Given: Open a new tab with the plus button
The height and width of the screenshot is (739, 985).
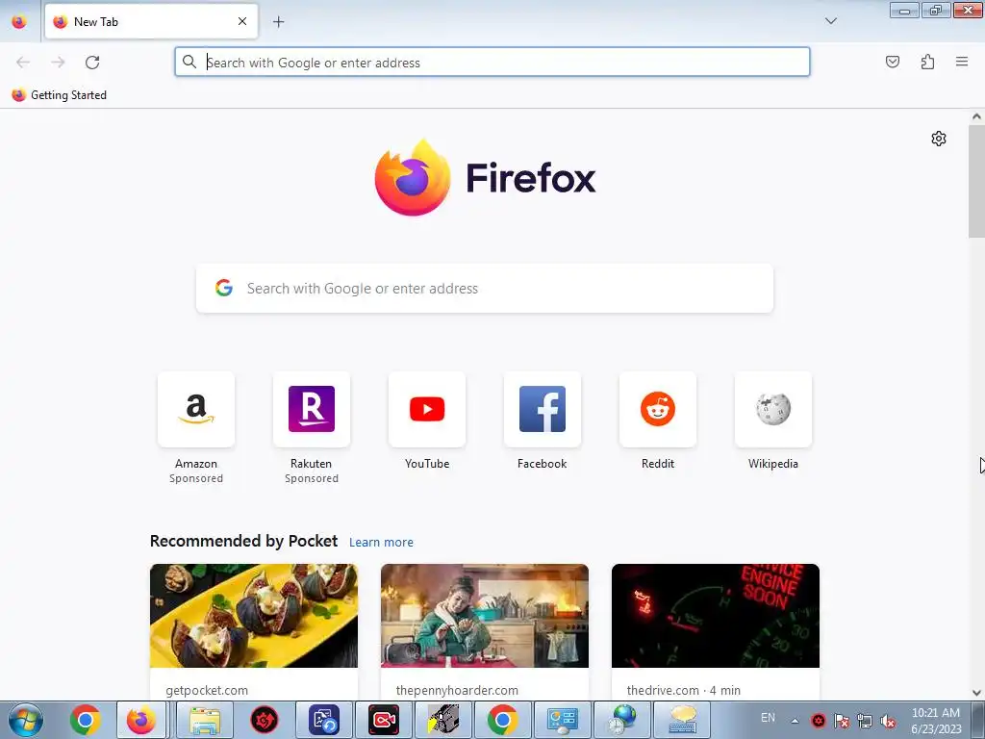Looking at the screenshot, I should point(279,22).
